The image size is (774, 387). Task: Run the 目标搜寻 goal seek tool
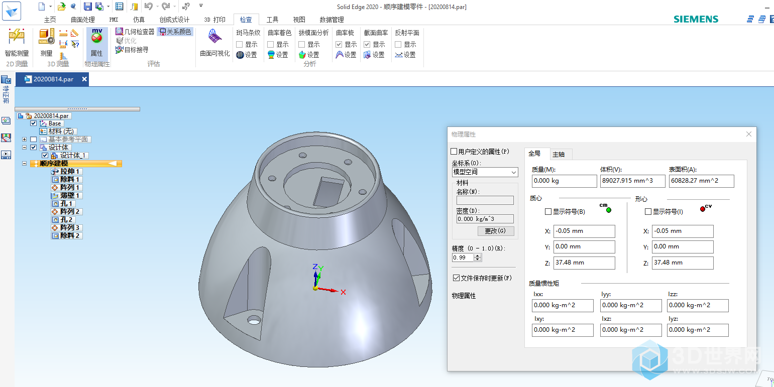132,50
